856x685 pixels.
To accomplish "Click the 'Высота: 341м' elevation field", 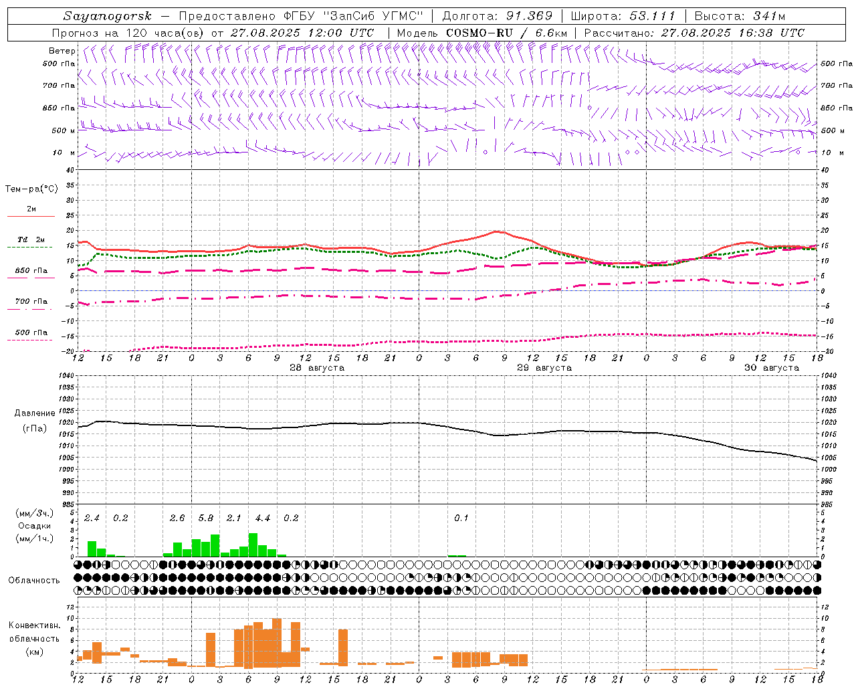I will click(x=740, y=16).
